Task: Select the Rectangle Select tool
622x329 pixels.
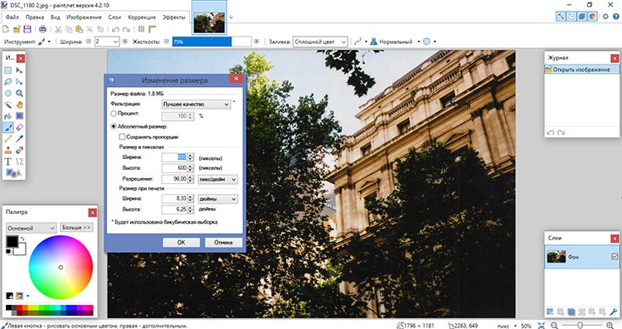Action: 8,70
